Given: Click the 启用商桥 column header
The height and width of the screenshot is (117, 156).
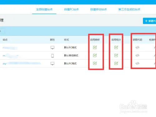Looking at the screenshot, I should (95, 40).
